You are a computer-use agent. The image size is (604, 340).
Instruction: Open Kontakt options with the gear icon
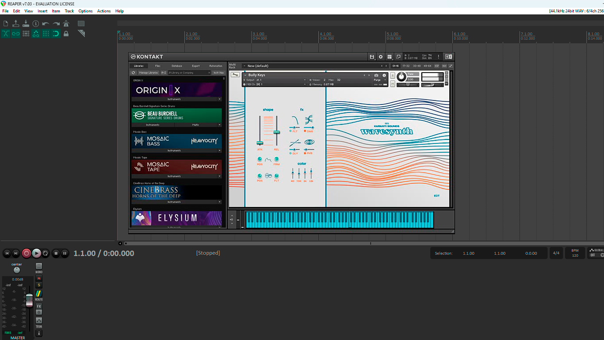381,57
